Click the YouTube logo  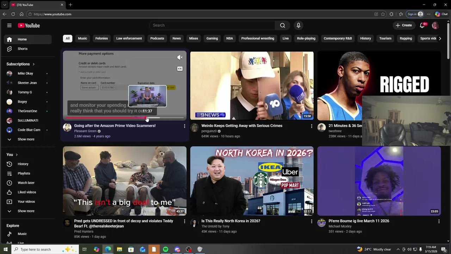29,25
